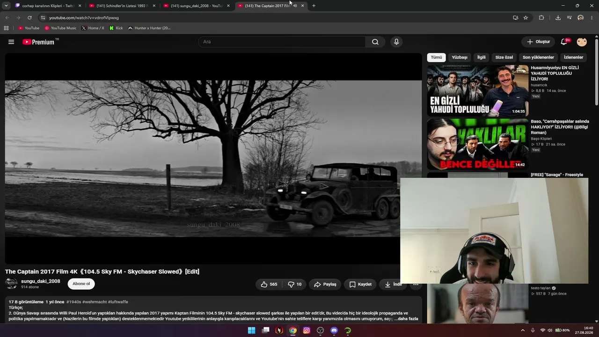Open Windows Start menu
Viewport: 599px width, 337px height.
[251, 330]
